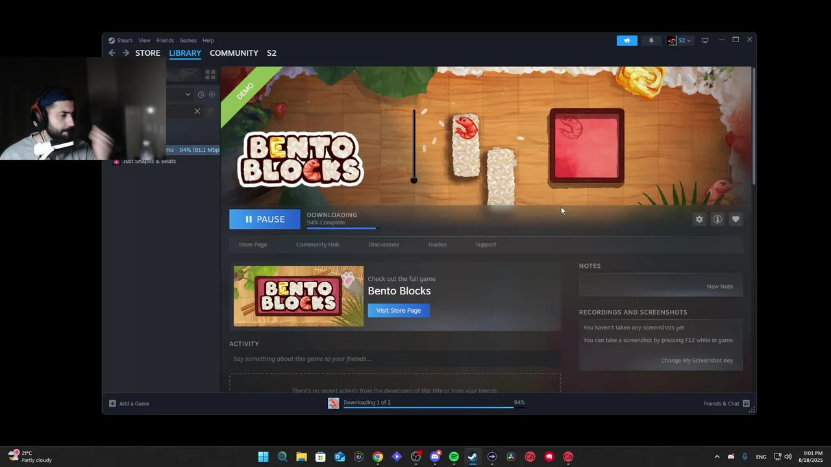Go to the COMMUNITY tab

[x=234, y=53]
